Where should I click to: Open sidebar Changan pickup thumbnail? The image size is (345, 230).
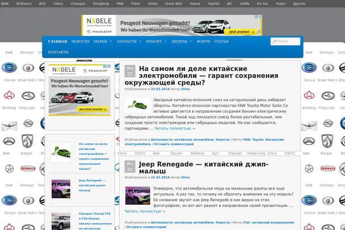(61, 221)
